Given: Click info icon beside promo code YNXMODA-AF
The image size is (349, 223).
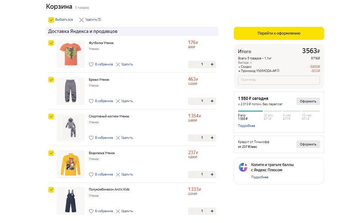Looking at the screenshot, I should click(x=278, y=71).
